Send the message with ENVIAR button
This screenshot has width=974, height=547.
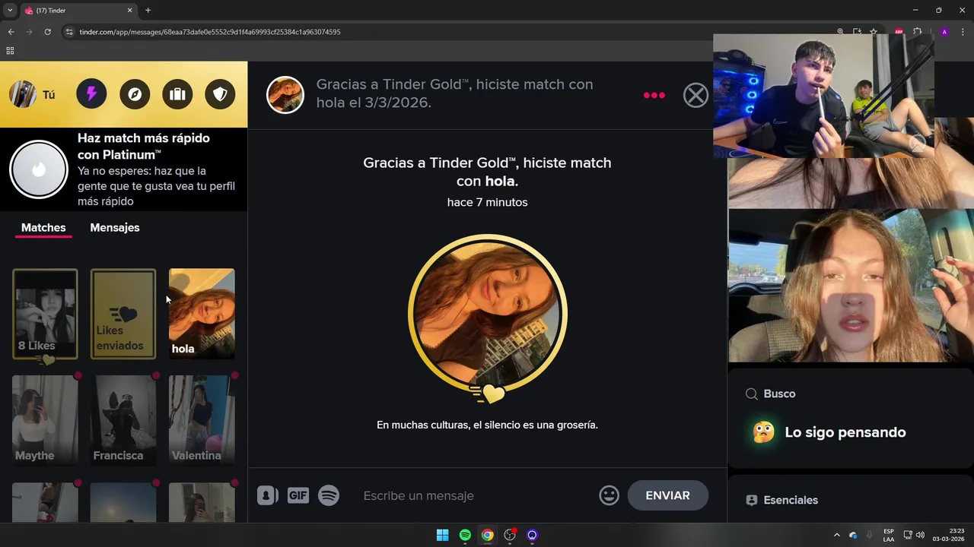pyautogui.click(x=667, y=495)
